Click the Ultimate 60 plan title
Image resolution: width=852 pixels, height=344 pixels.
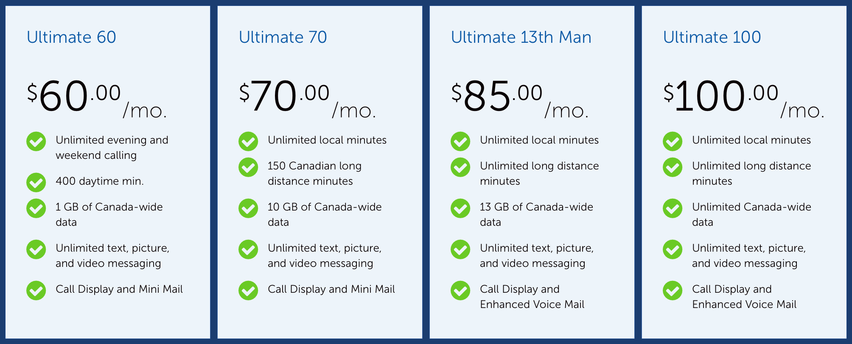(x=71, y=37)
